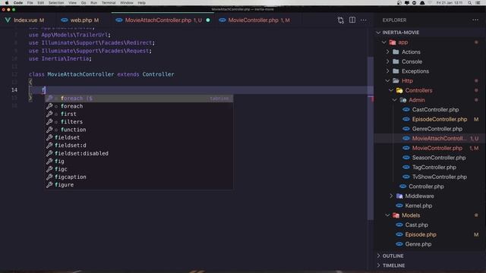Open Control Center in macOS menu bar
This screenshot has width=486, height=273.
coord(478,3)
